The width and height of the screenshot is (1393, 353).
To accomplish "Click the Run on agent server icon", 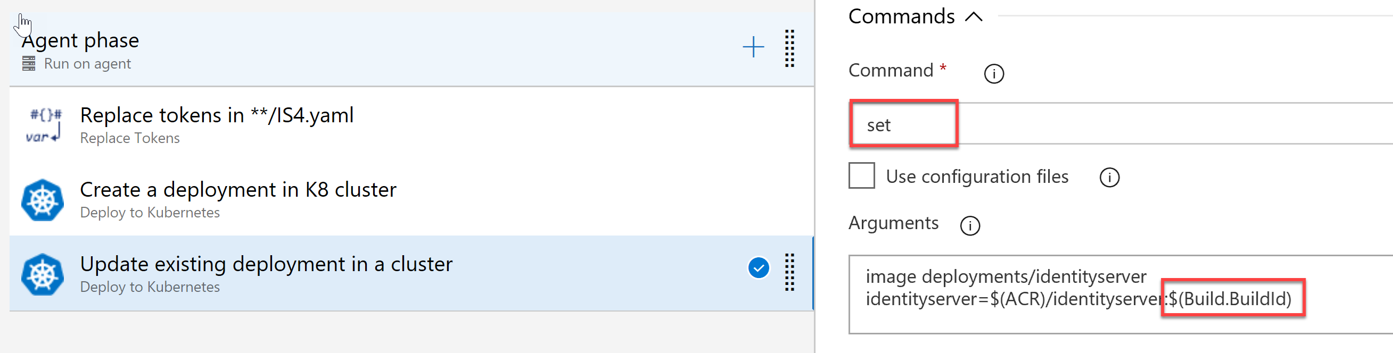I will click(29, 64).
